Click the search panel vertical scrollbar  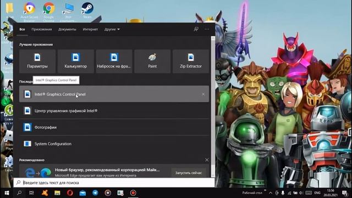213,107
